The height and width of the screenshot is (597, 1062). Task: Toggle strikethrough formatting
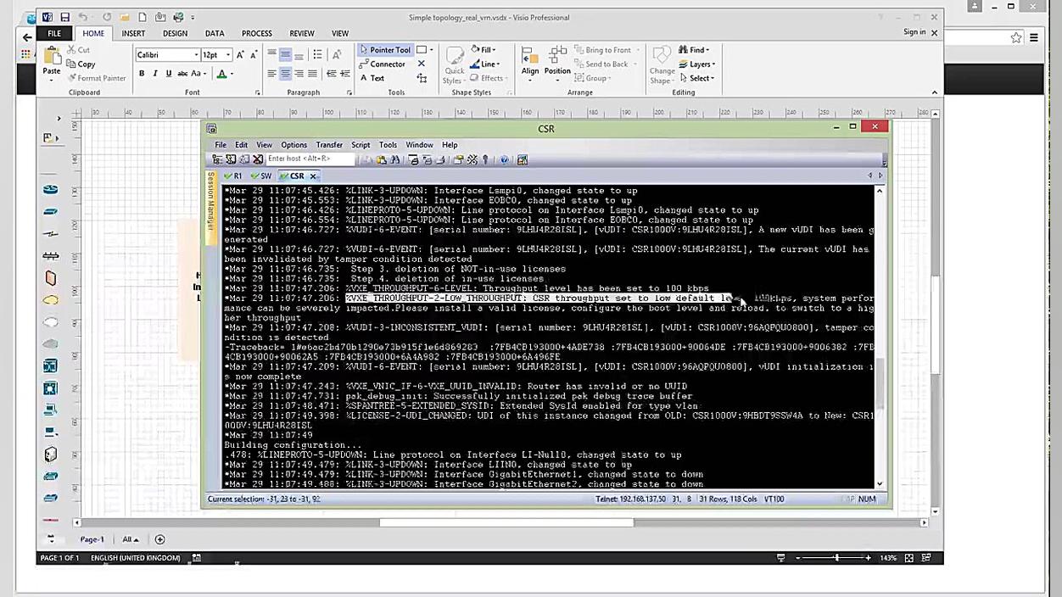click(x=182, y=74)
